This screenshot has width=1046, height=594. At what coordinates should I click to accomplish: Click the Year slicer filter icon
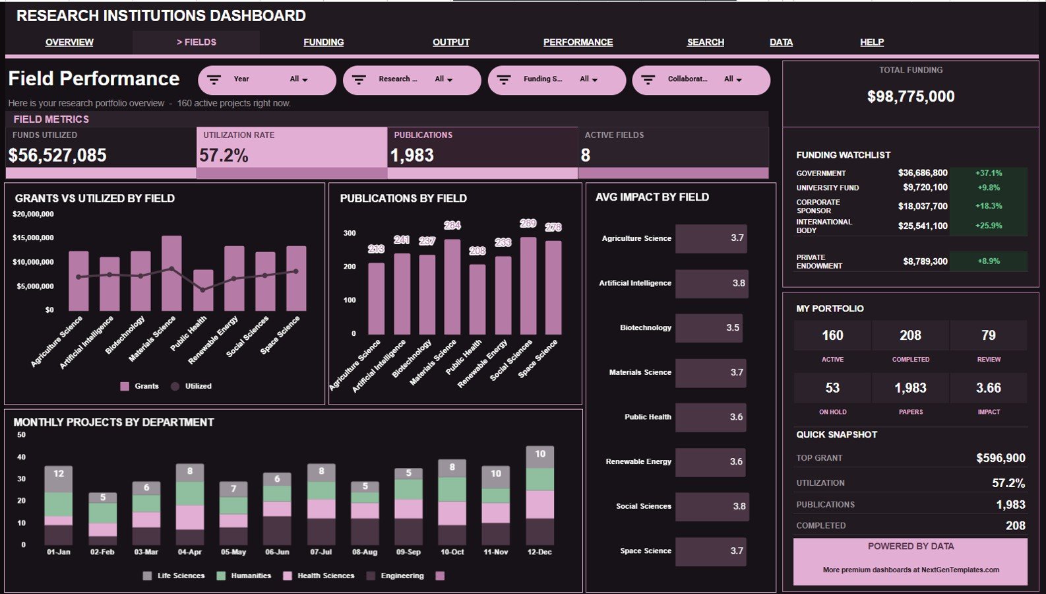coord(214,80)
